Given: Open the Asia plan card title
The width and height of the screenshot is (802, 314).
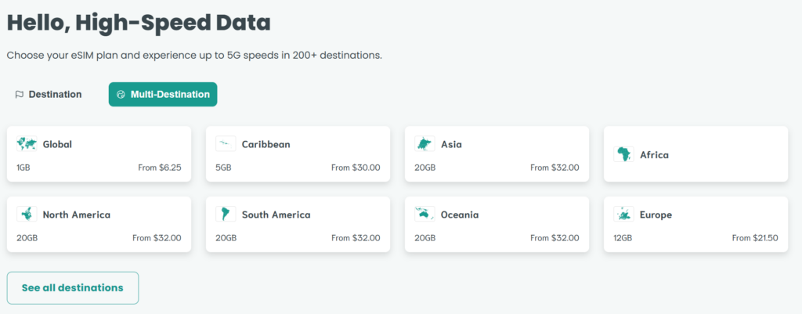Looking at the screenshot, I should (x=451, y=144).
